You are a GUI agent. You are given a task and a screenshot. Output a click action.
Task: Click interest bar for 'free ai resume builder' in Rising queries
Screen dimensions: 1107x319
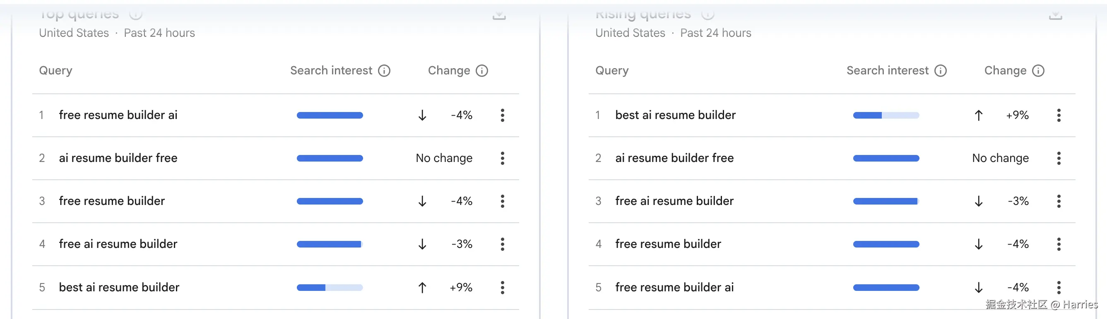coord(886,201)
